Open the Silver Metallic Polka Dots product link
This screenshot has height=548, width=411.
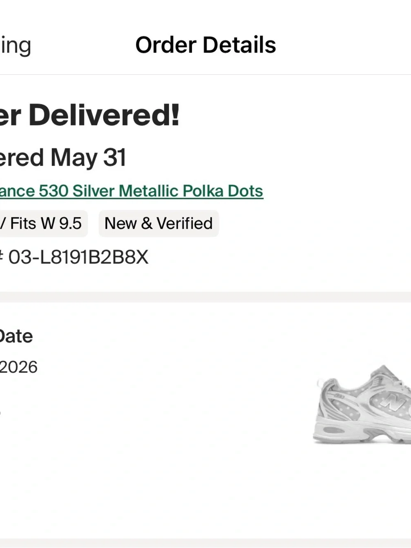tap(132, 191)
